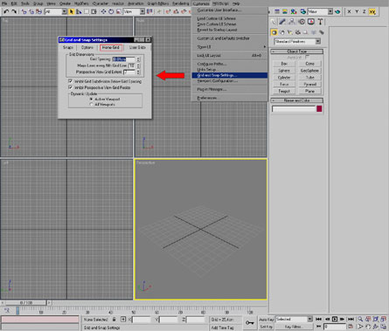The height and width of the screenshot is (331, 389).
Task: Toggle Inhibit Grid Subdivision Below Grid Spacing
Action: (x=70, y=81)
